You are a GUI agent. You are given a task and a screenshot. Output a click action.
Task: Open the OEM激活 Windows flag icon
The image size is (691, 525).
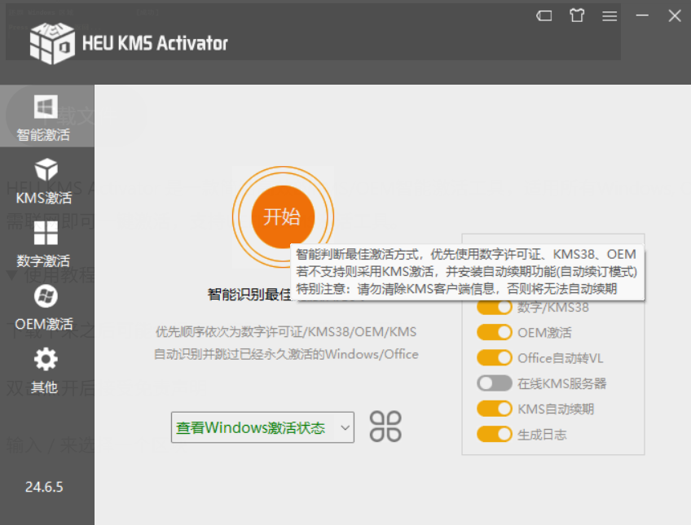coord(46,296)
